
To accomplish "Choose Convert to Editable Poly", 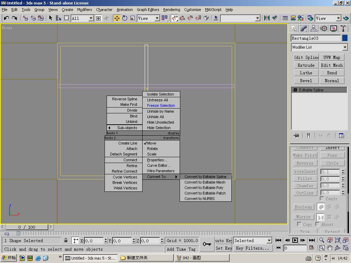I will tap(204, 188).
